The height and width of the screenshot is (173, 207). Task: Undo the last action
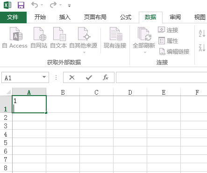click(x=35, y=5)
